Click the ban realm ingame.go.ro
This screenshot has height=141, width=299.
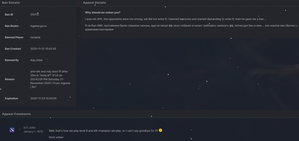click(x=38, y=26)
